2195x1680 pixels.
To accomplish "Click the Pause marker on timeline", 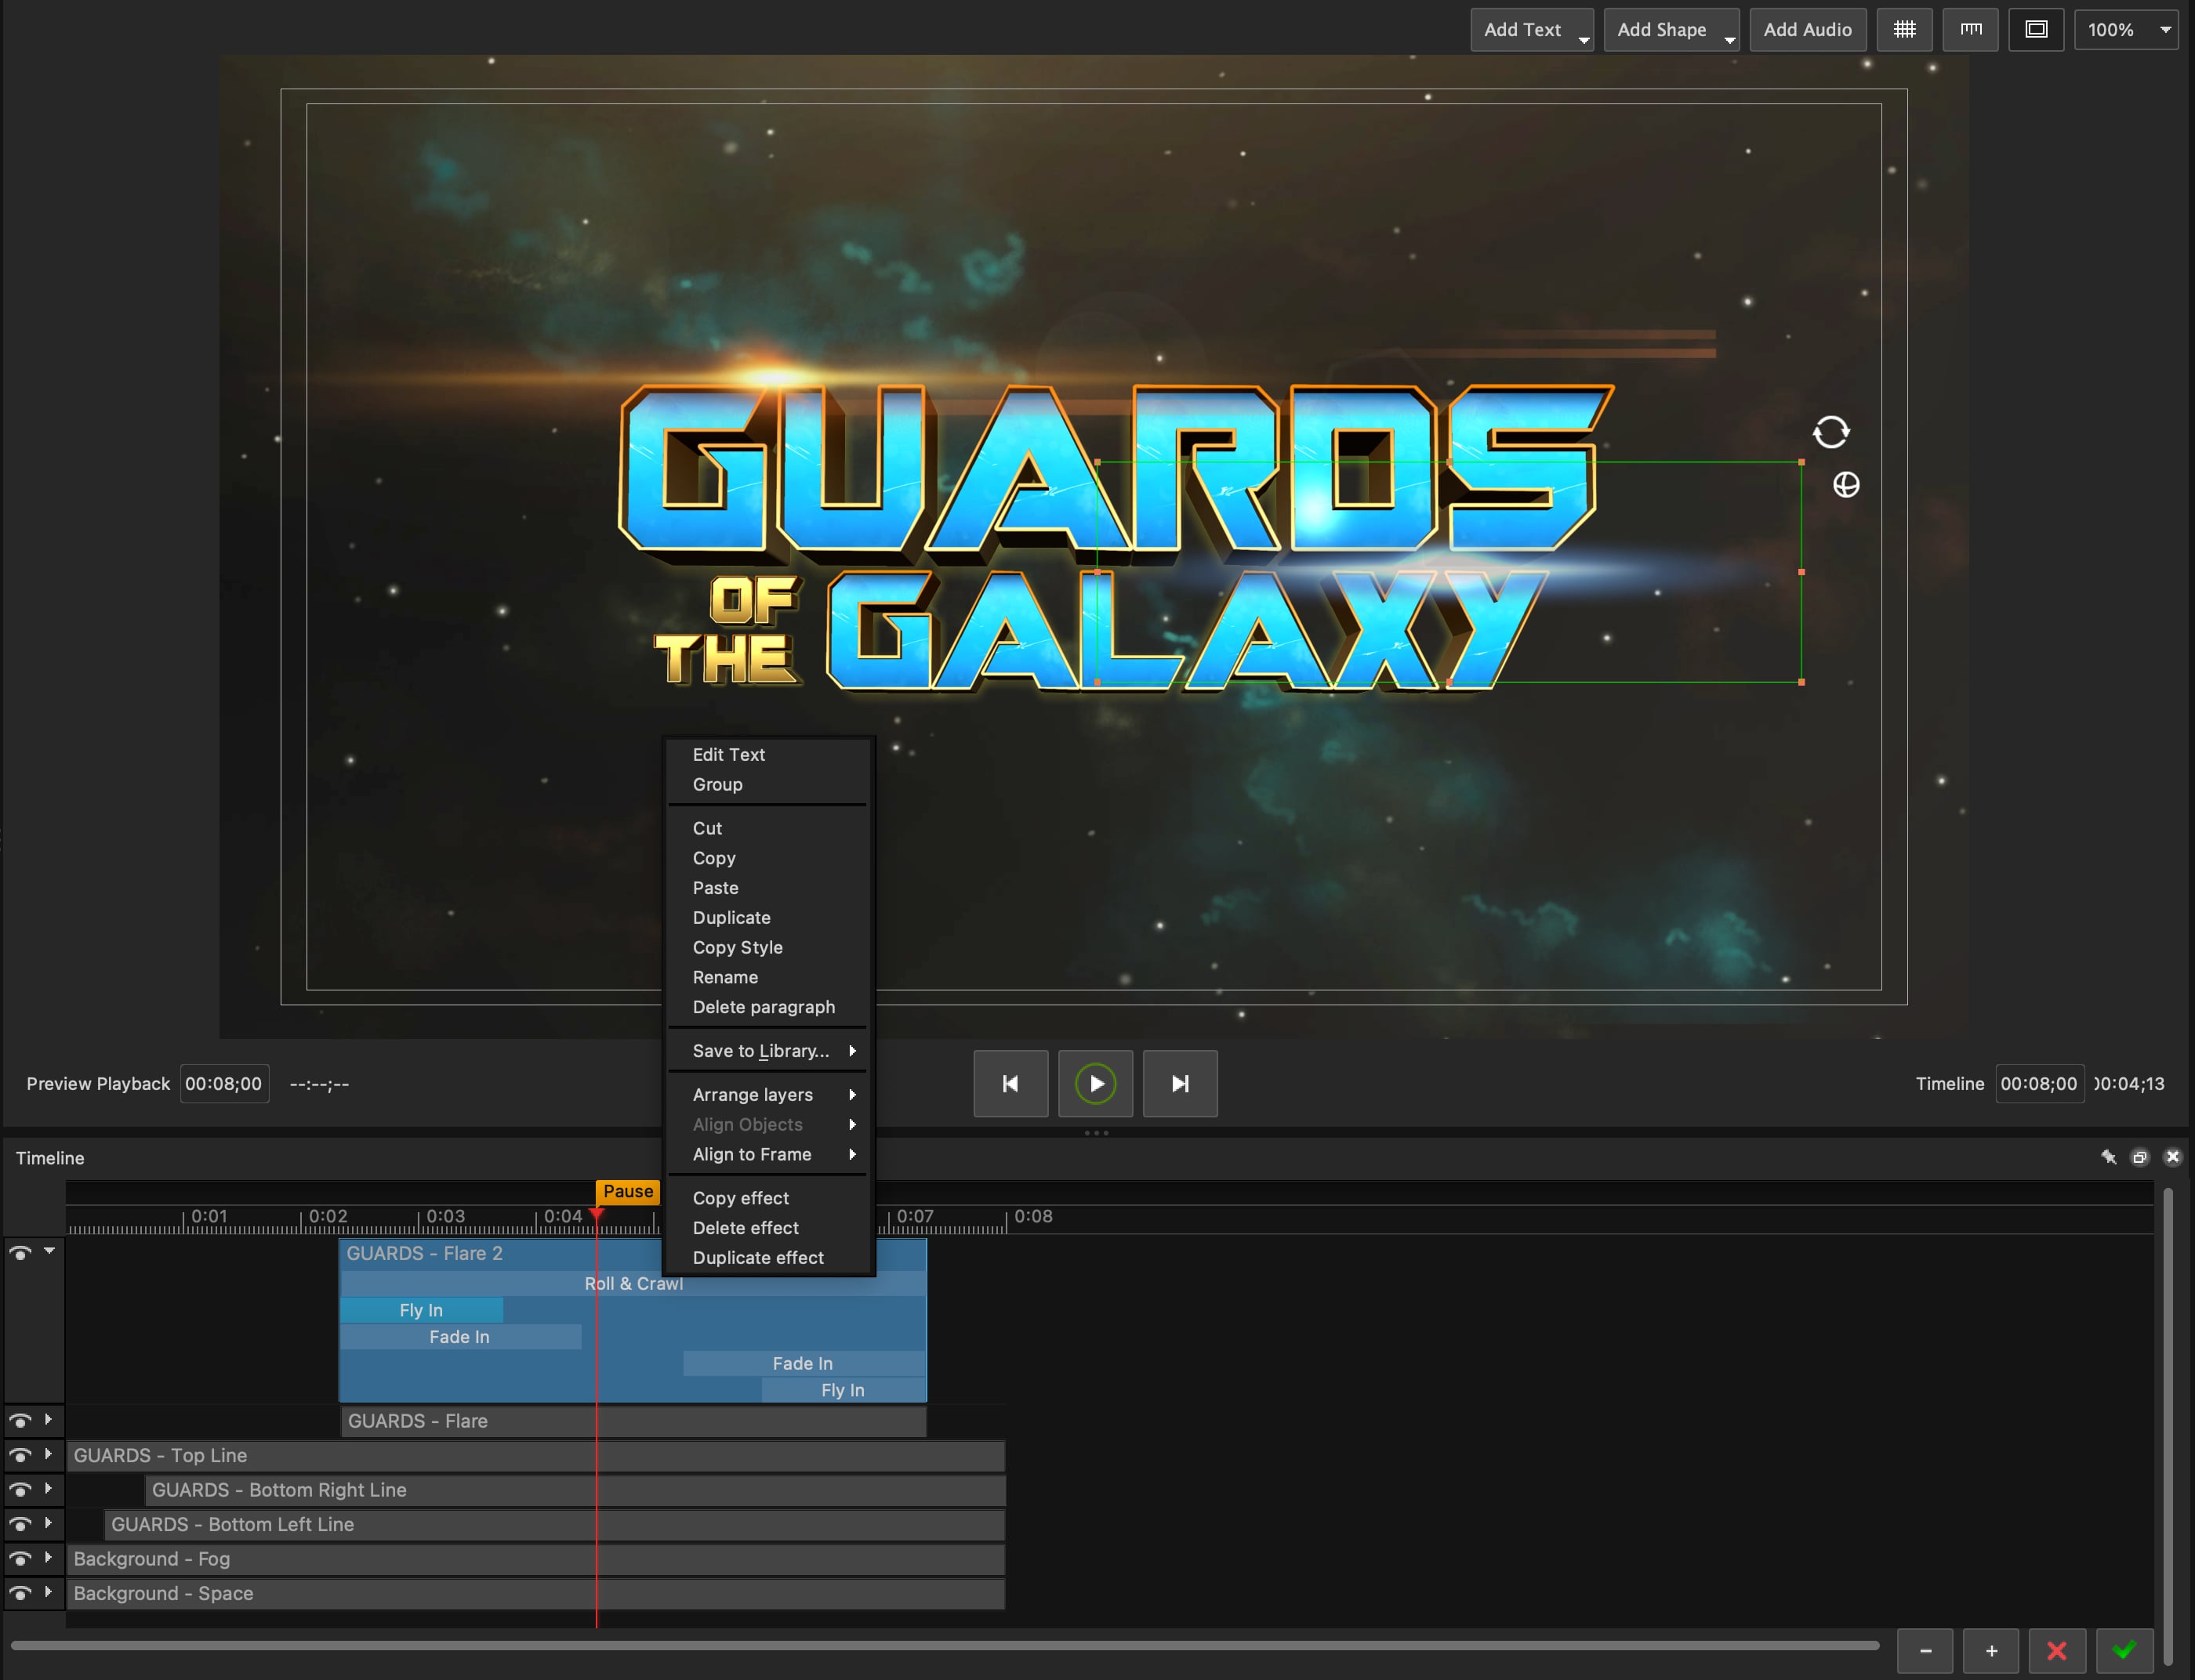I will pos(627,1191).
